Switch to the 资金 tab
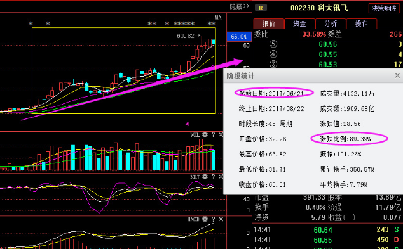Image resolution: width=403 pixels, height=249 pixels. [299, 23]
